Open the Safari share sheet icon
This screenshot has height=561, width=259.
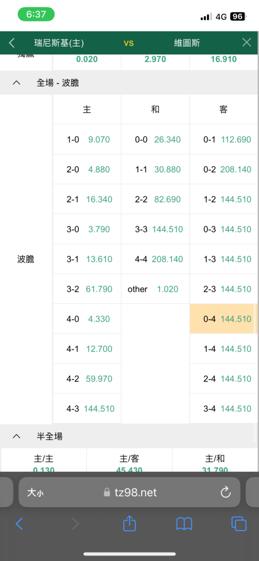pos(129,524)
